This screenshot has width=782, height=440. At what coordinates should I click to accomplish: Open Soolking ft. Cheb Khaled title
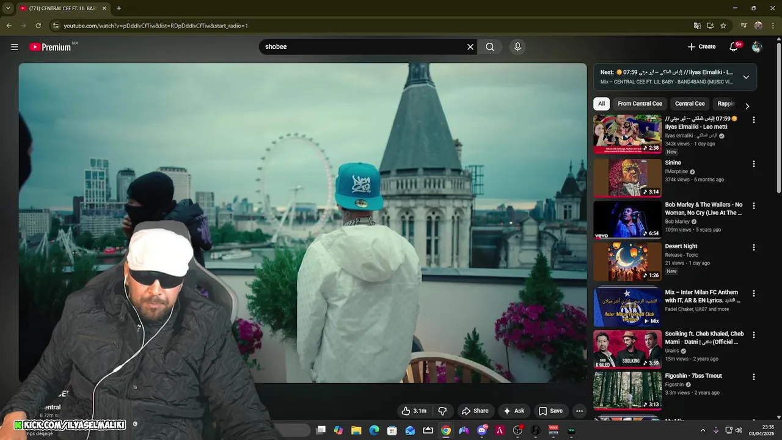click(x=704, y=338)
